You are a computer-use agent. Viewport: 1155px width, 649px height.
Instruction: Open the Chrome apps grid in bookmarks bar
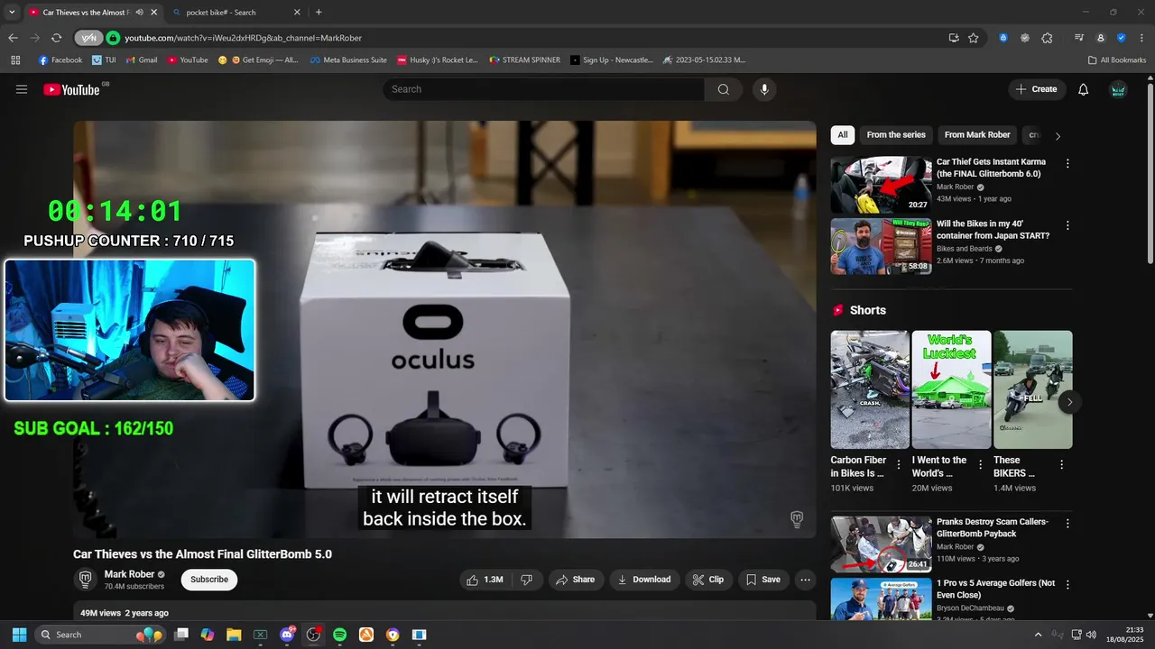coord(15,60)
